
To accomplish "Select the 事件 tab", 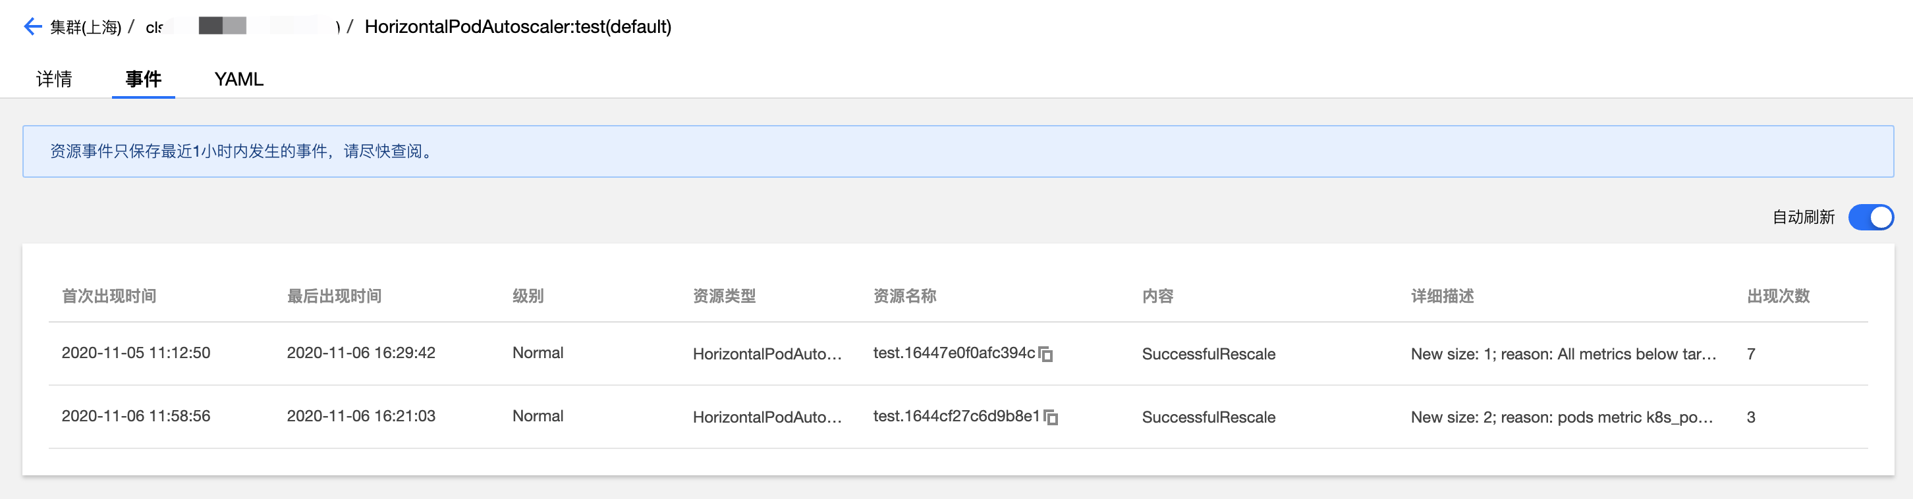I will coord(144,80).
